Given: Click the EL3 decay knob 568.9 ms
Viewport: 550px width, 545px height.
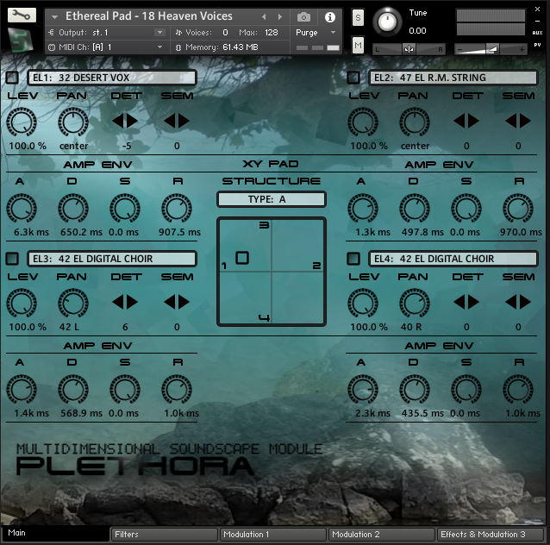Looking at the screenshot, I should 73,389.
